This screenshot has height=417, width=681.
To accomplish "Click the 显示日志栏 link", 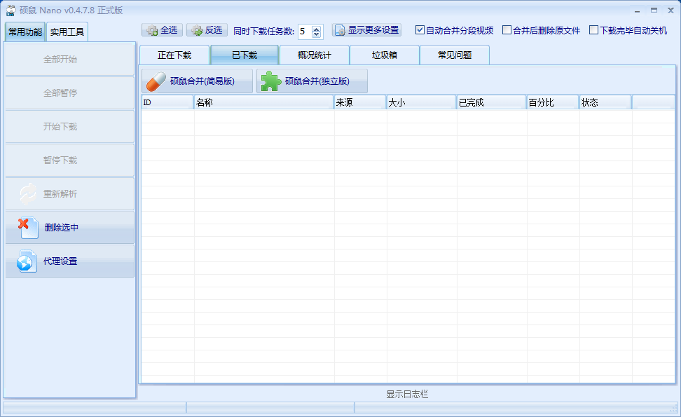I will coord(407,395).
